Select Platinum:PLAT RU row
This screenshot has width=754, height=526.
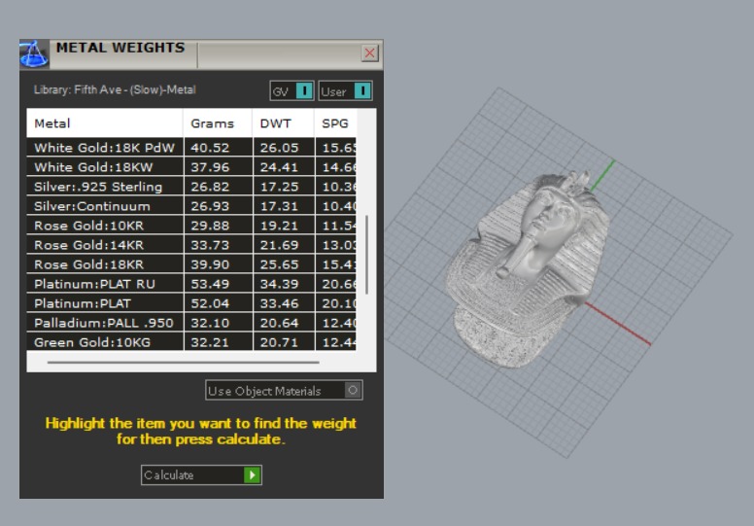[x=191, y=284]
